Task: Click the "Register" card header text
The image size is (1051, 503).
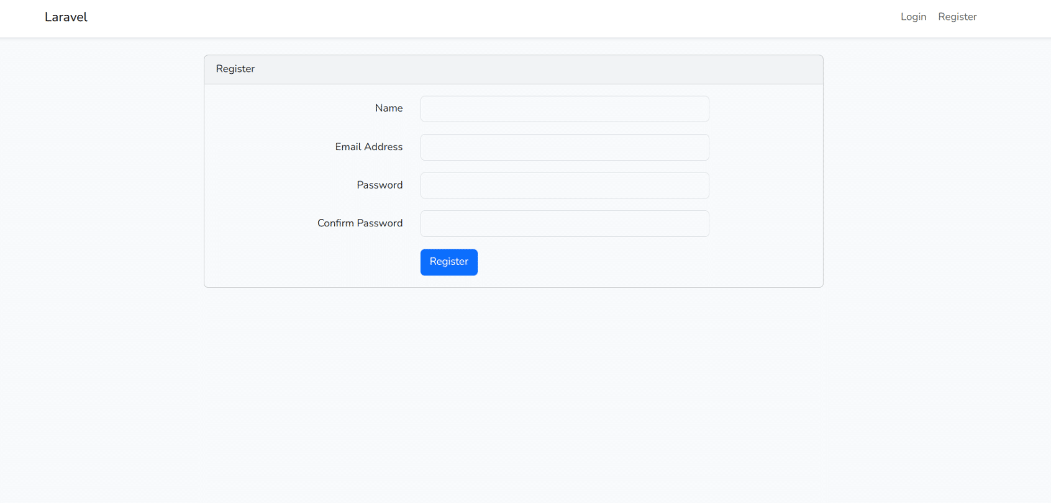Action: pos(235,69)
